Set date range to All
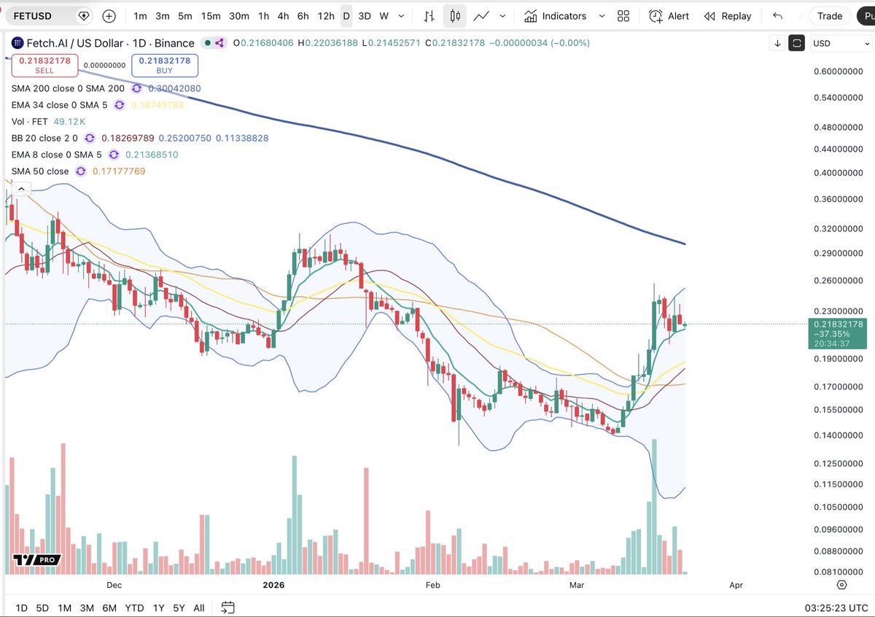This screenshot has height=617, width=875. [199, 608]
